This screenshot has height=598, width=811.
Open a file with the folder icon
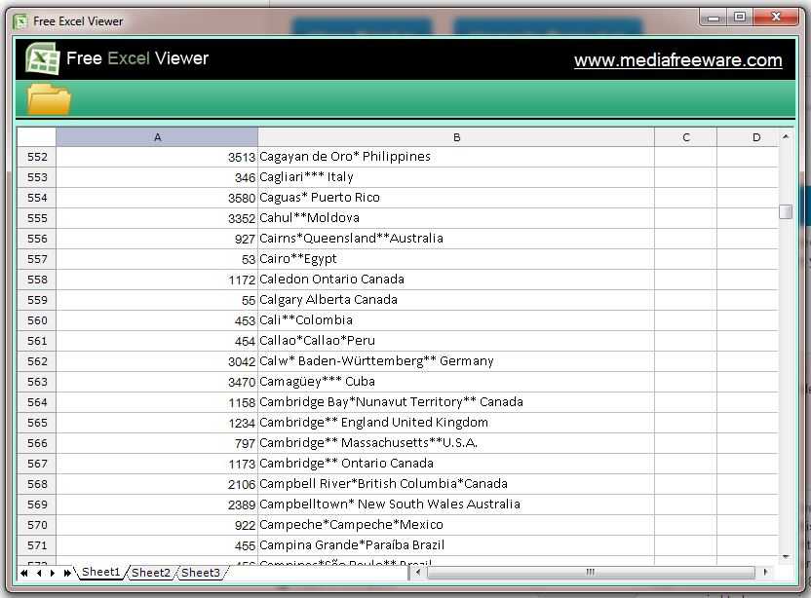point(49,98)
